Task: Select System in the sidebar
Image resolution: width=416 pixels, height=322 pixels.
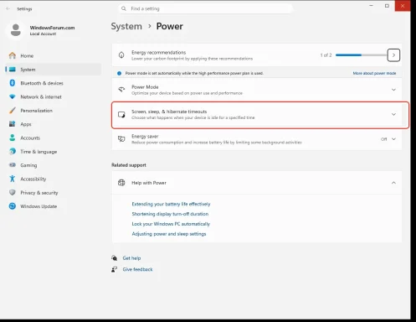Action: coord(53,70)
